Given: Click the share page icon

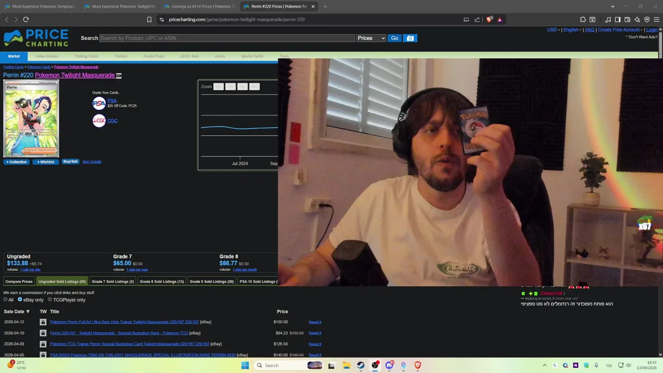Looking at the screenshot, I should coord(477,20).
